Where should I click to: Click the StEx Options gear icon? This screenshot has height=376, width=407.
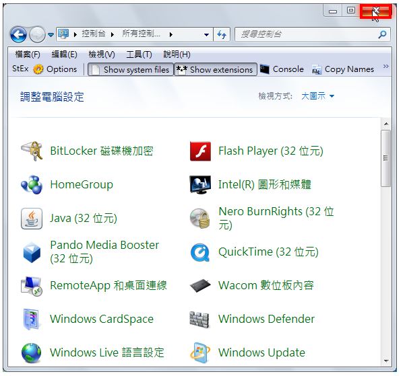pos(38,69)
